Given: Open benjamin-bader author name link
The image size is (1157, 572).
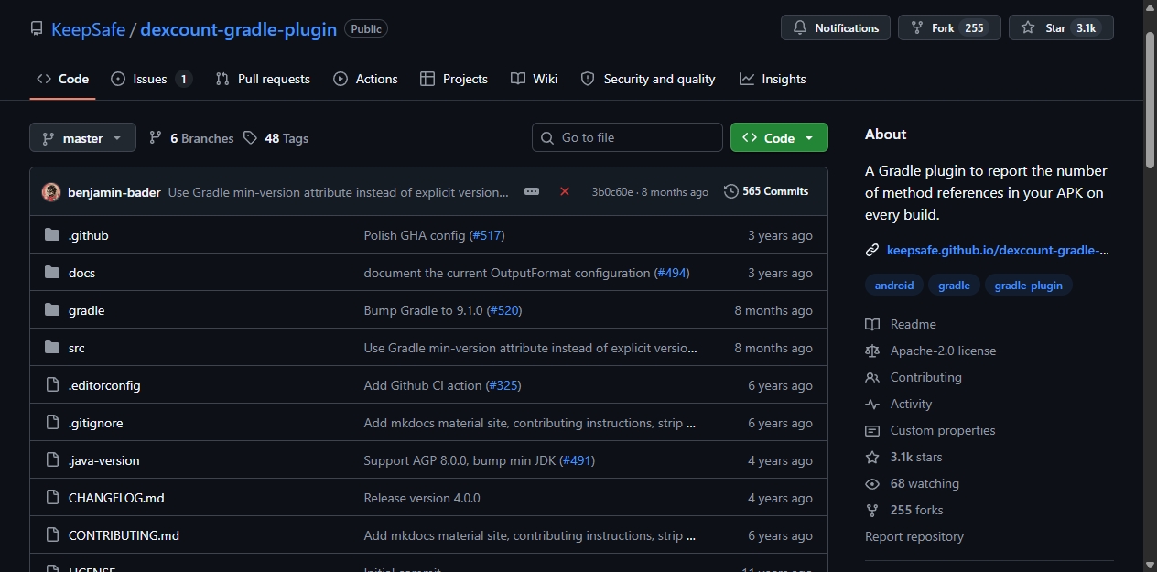Looking at the screenshot, I should point(114,192).
